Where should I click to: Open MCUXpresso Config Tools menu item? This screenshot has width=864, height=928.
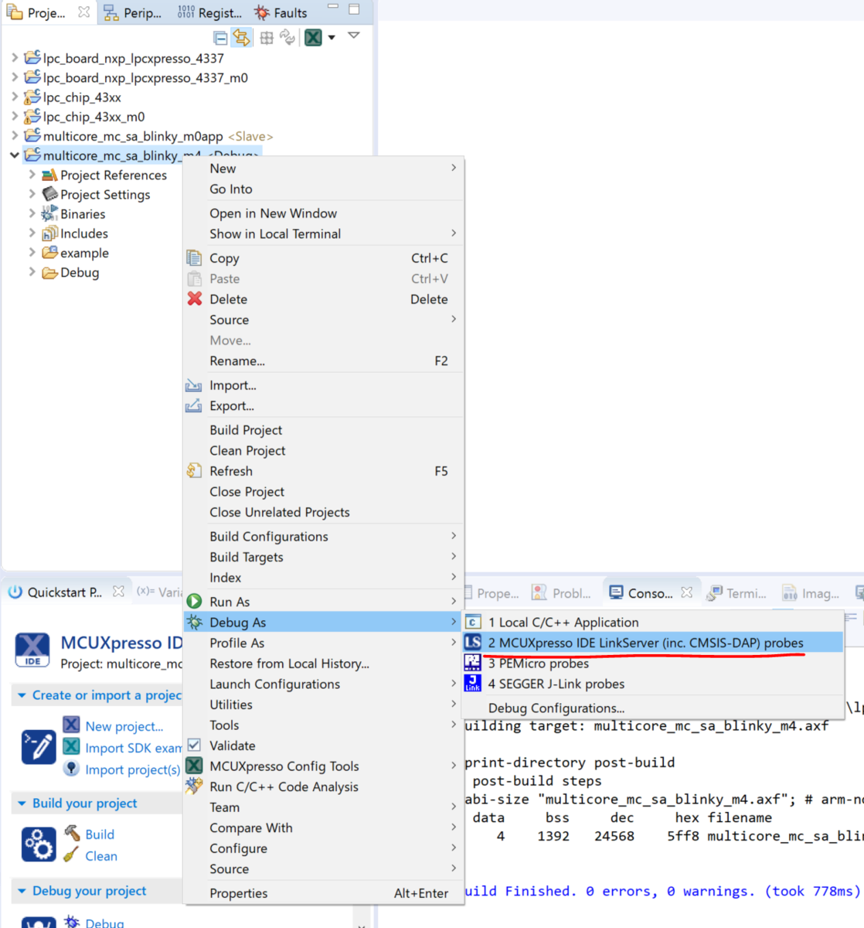click(x=323, y=766)
